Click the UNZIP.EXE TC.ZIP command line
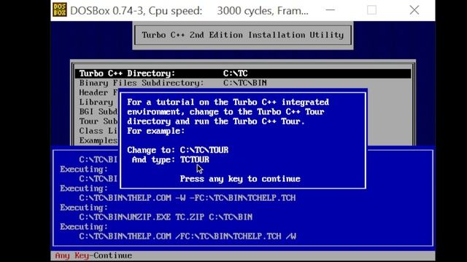 pos(166,217)
